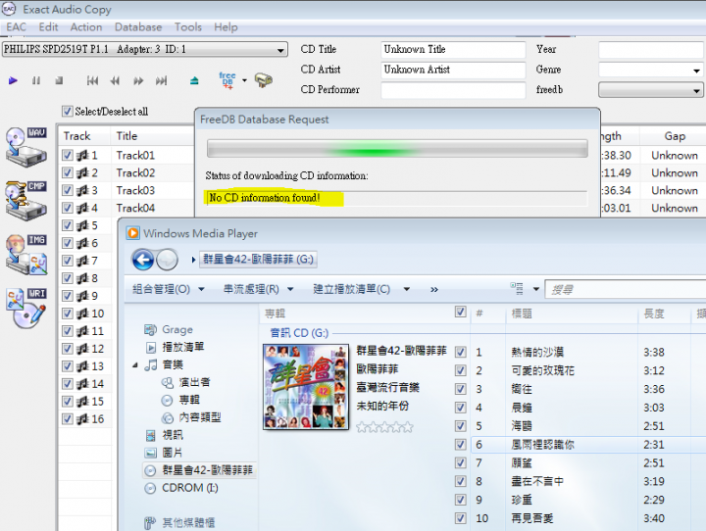706x531 pixels.
Task: Click the CMP compressed extract icon
Action: click(x=26, y=201)
